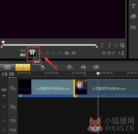Set mark-out with the right bracket
Image resolution: width=138 pixels, height=134 pixels.
click(x=109, y=45)
